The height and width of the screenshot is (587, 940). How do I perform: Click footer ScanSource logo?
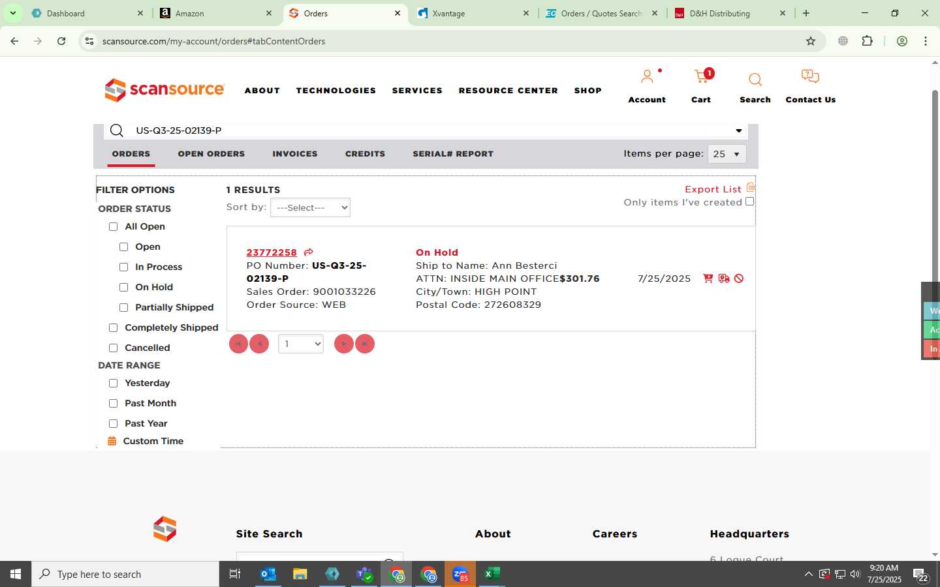click(x=164, y=529)
